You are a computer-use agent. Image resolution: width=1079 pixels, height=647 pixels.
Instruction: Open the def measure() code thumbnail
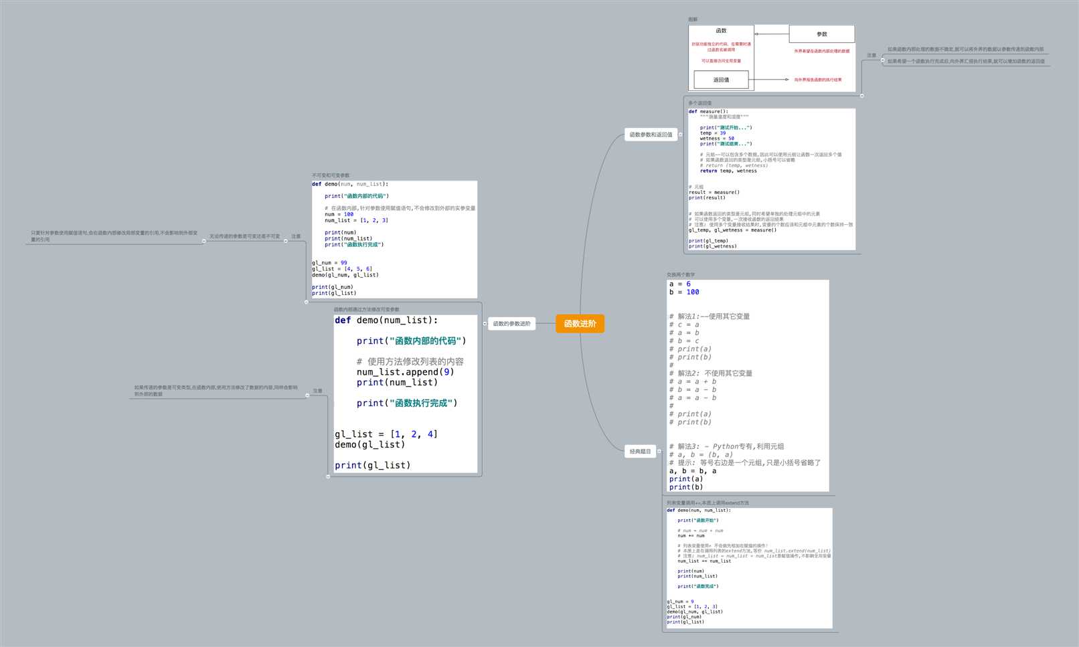tap(772, 179)
